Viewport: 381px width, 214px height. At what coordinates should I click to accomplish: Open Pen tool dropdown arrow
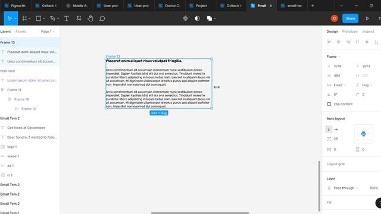click(x=58, y=18)
